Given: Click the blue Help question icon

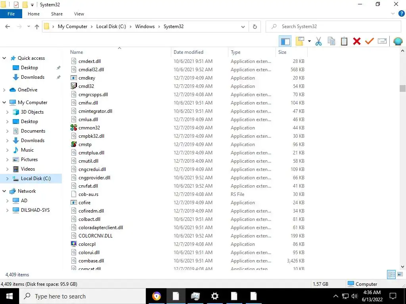Looking at the screenshot, I should click(401, 14).
